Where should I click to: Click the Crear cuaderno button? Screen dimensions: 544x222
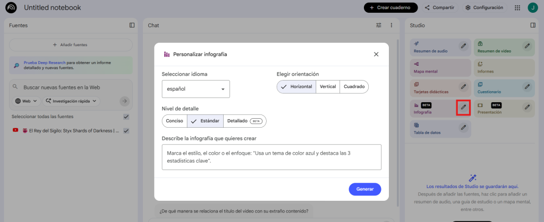click(x=390, y=7)
